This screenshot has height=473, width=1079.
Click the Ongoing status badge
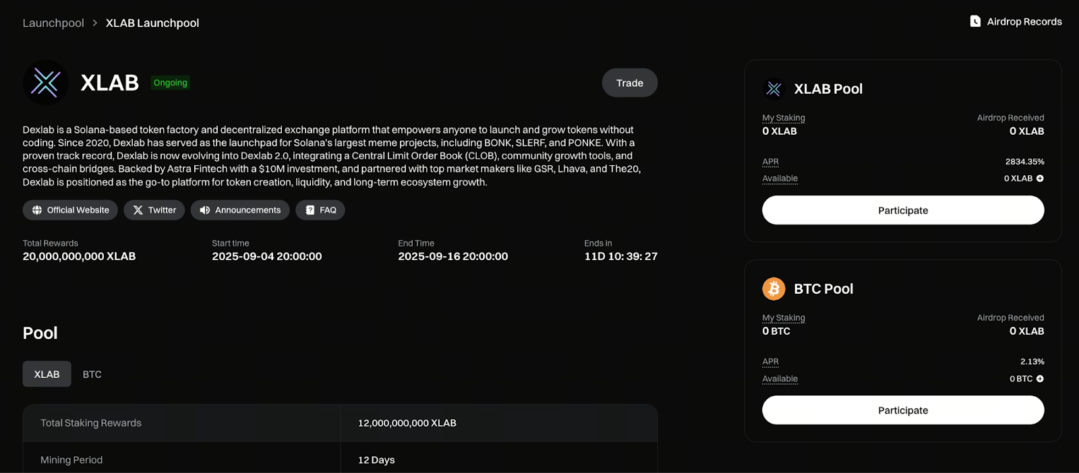coord(170,83)
